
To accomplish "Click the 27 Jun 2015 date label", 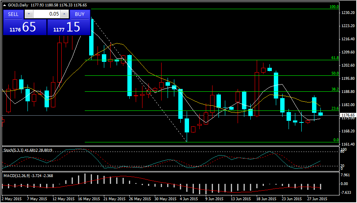I will 317,199.
